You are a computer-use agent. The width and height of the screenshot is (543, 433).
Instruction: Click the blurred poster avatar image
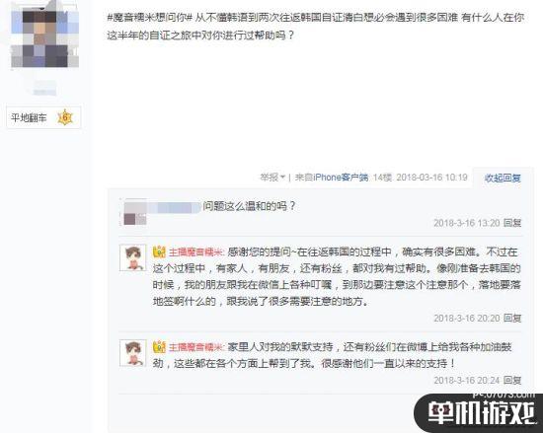(44, 35)
